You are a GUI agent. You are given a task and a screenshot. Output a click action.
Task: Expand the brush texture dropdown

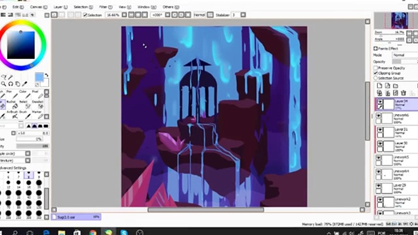(x=28, y=160)
